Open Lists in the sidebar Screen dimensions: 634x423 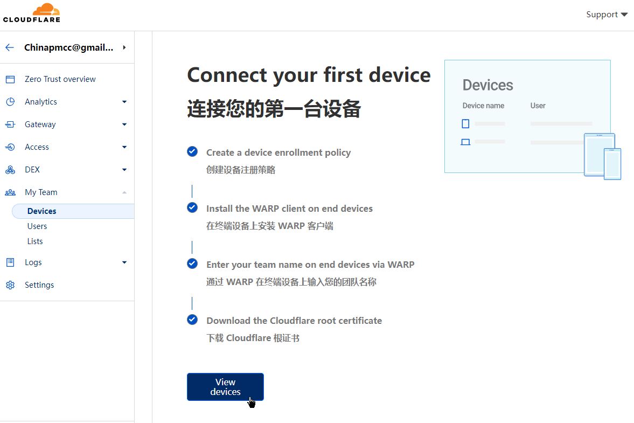tap(35, 241)
